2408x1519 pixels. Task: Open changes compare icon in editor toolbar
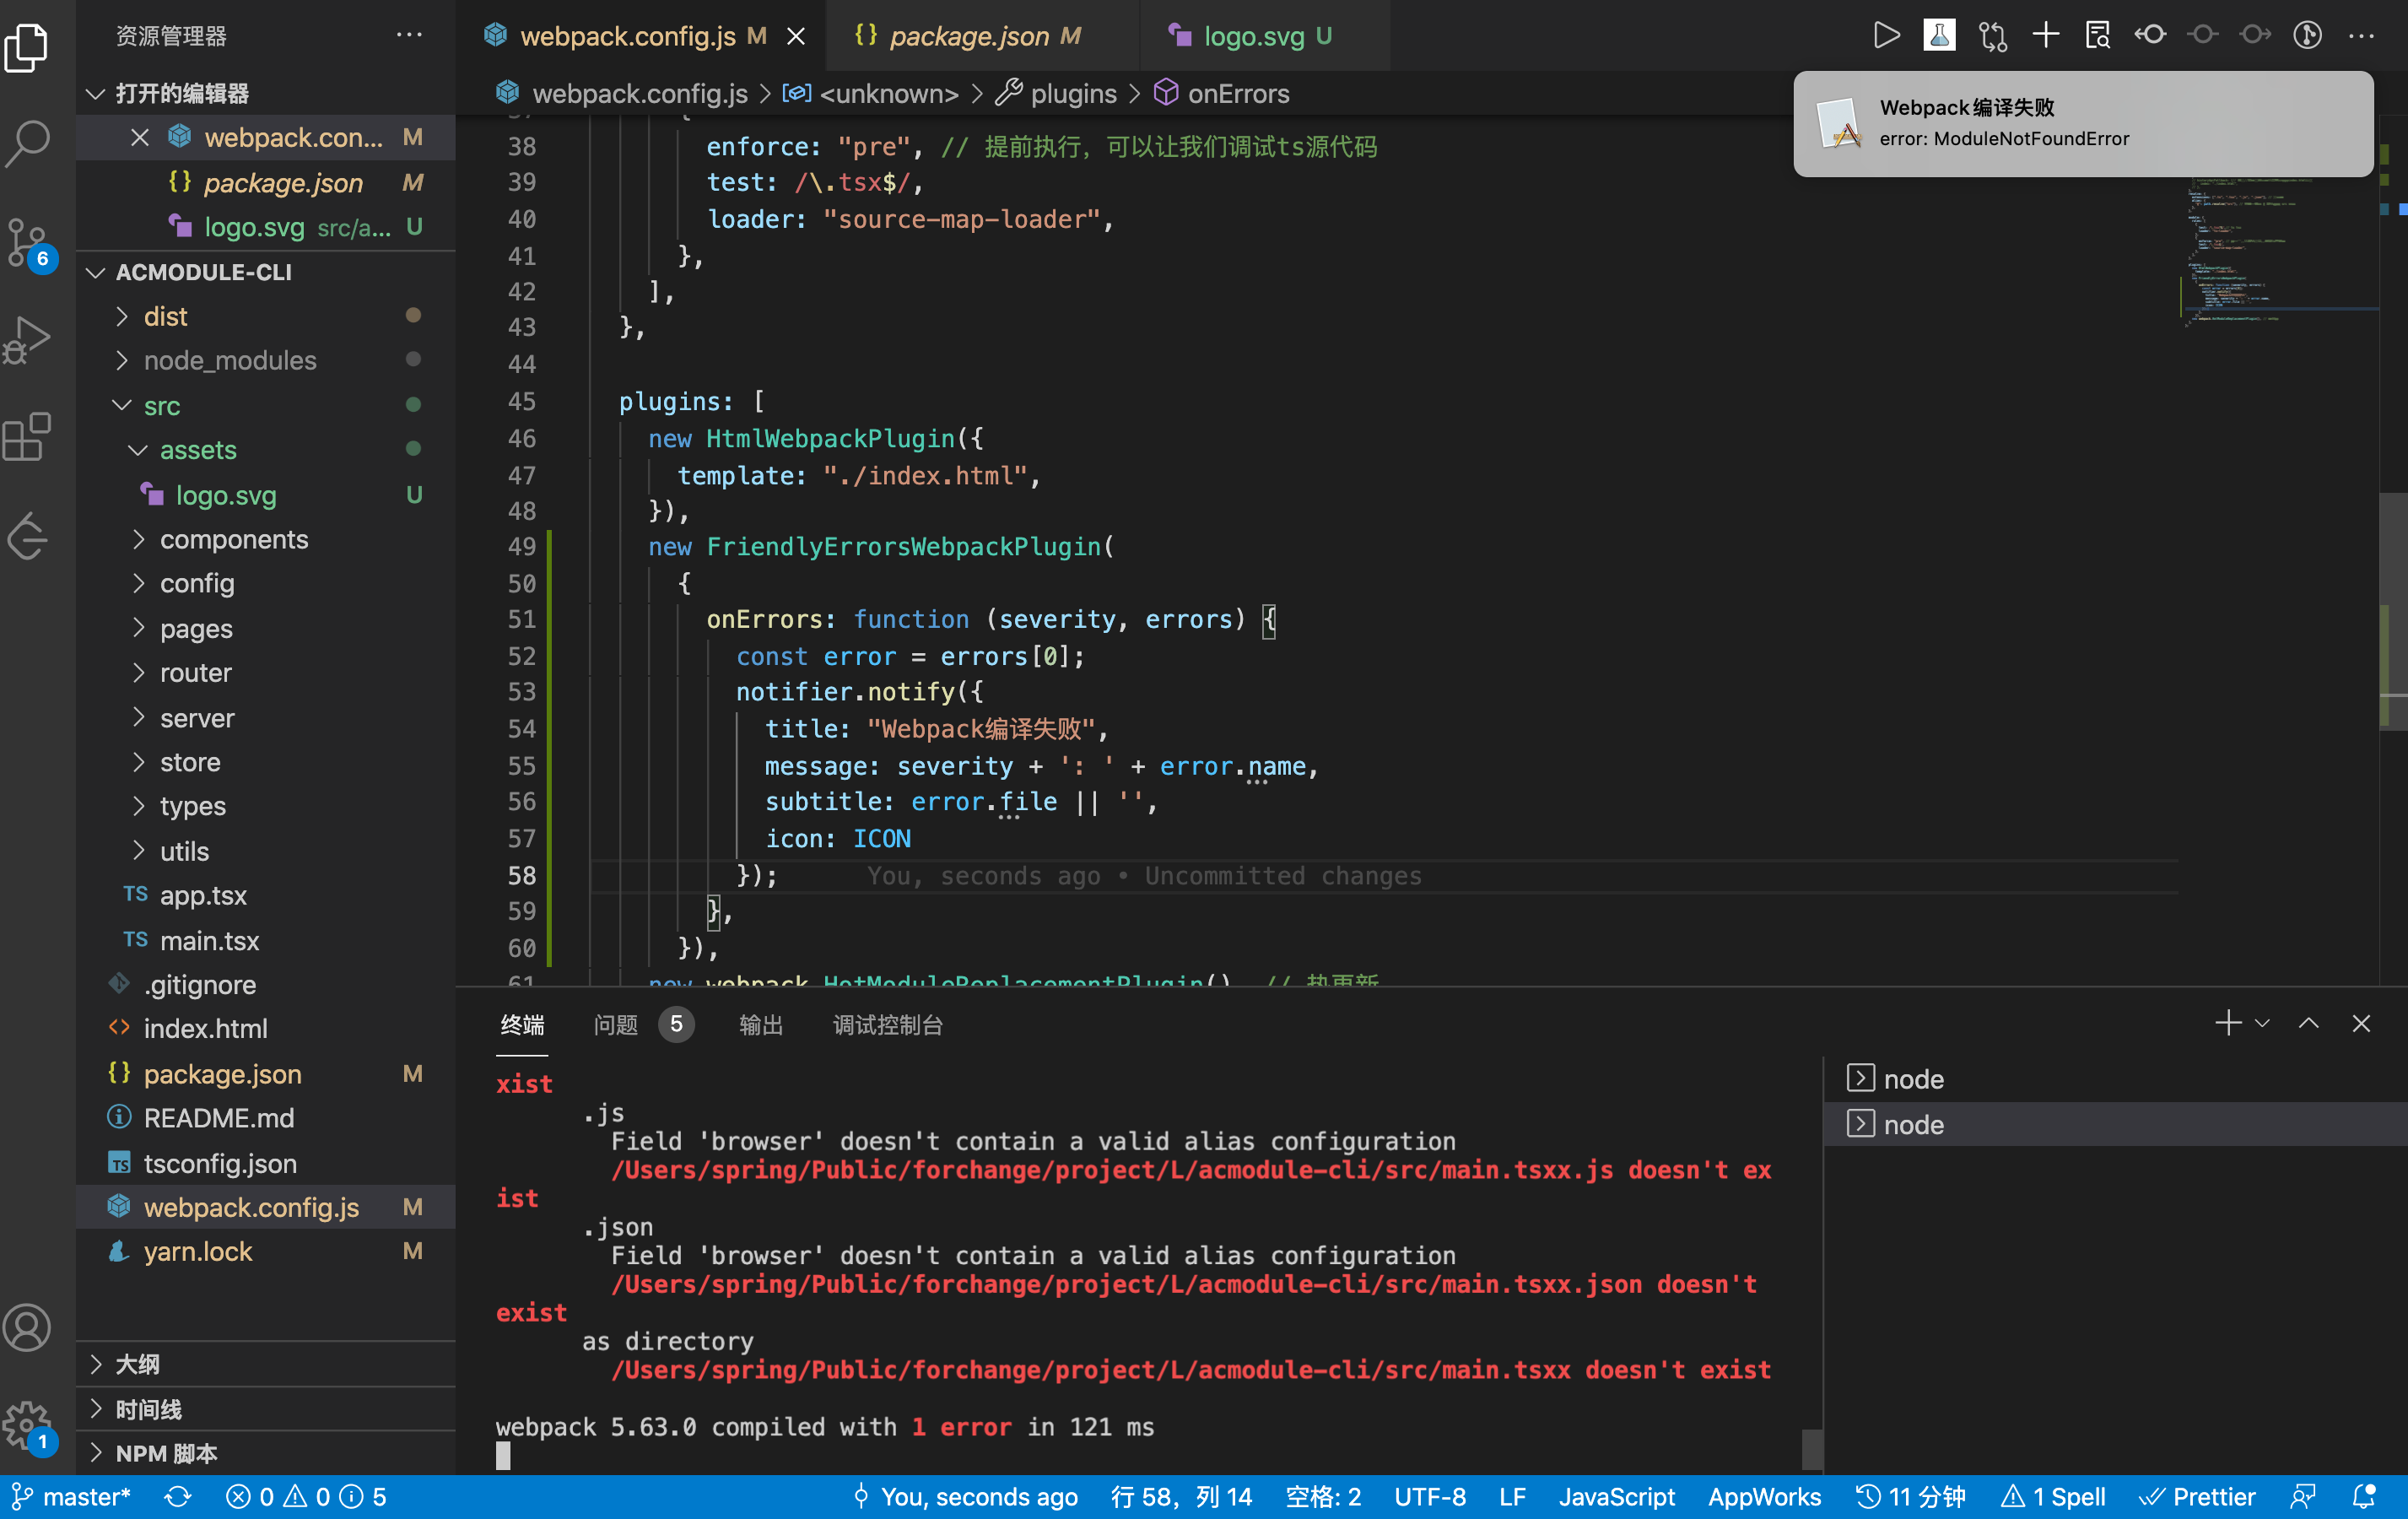tap(1992, 36)
